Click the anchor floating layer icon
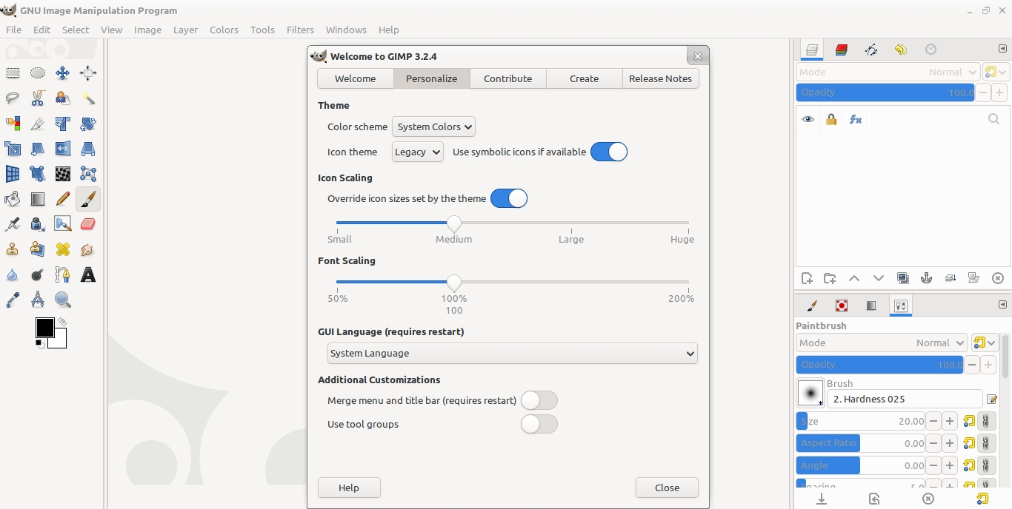The image size is (1012, 509). 926,278
